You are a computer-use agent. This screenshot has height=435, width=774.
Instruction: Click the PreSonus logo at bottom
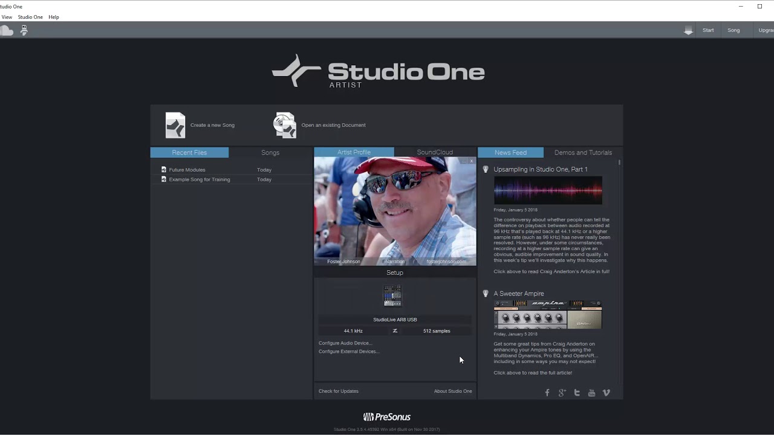point(386,417)
